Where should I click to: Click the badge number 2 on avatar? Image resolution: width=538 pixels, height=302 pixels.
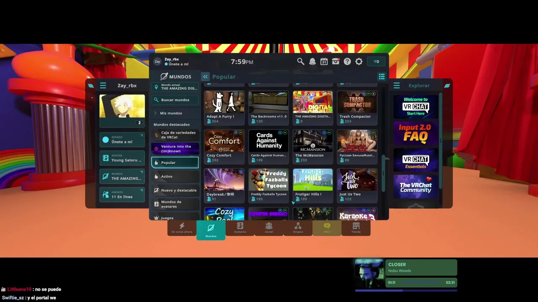140,123
